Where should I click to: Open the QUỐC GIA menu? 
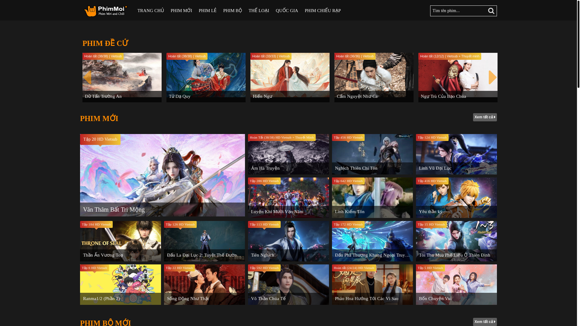[x=287, y=11]
